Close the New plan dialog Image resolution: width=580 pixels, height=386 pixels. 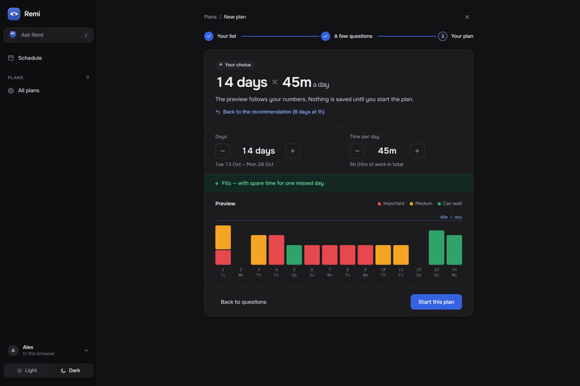(467, 17)
